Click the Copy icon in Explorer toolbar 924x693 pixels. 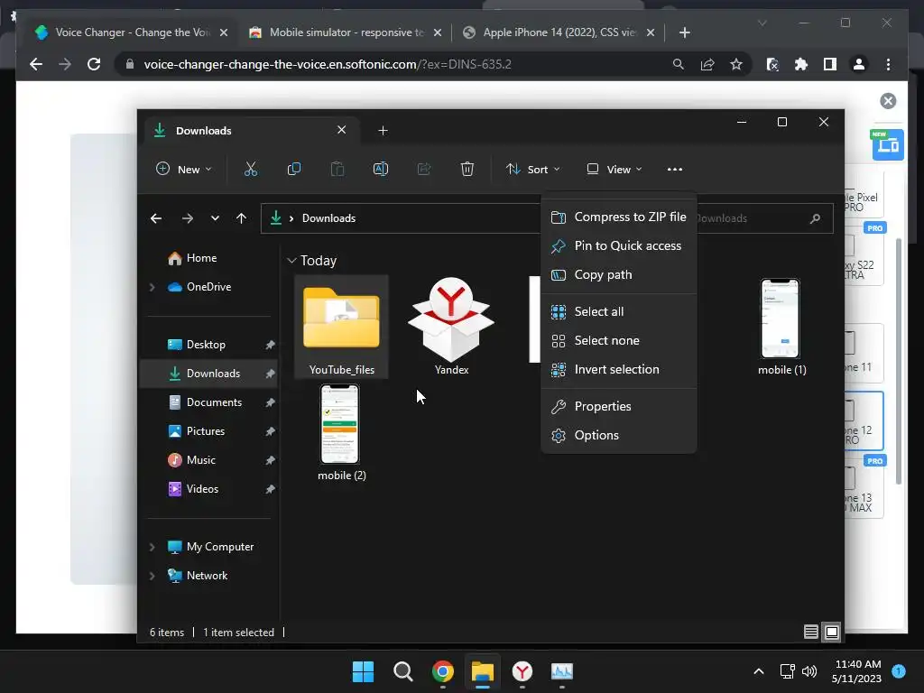click(x=293, y=169)
